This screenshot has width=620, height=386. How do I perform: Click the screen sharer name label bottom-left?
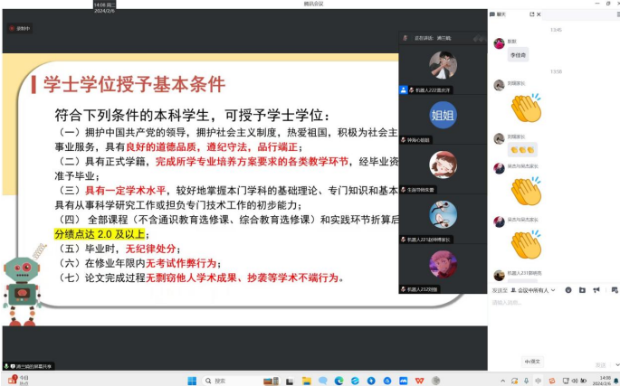click(x=30, y=365)
